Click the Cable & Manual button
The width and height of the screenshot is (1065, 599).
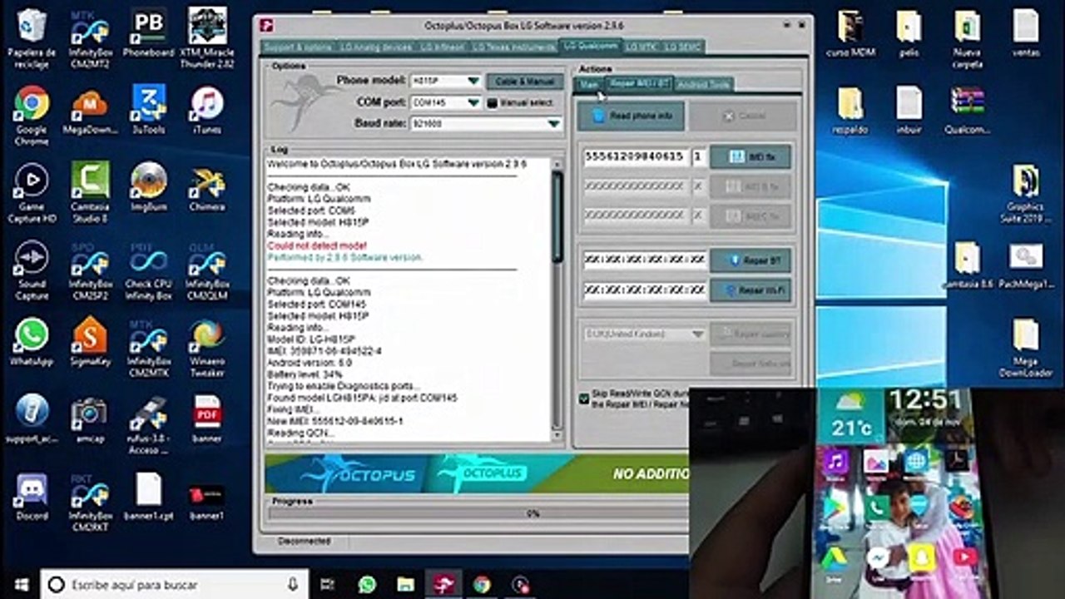[524, 82]
